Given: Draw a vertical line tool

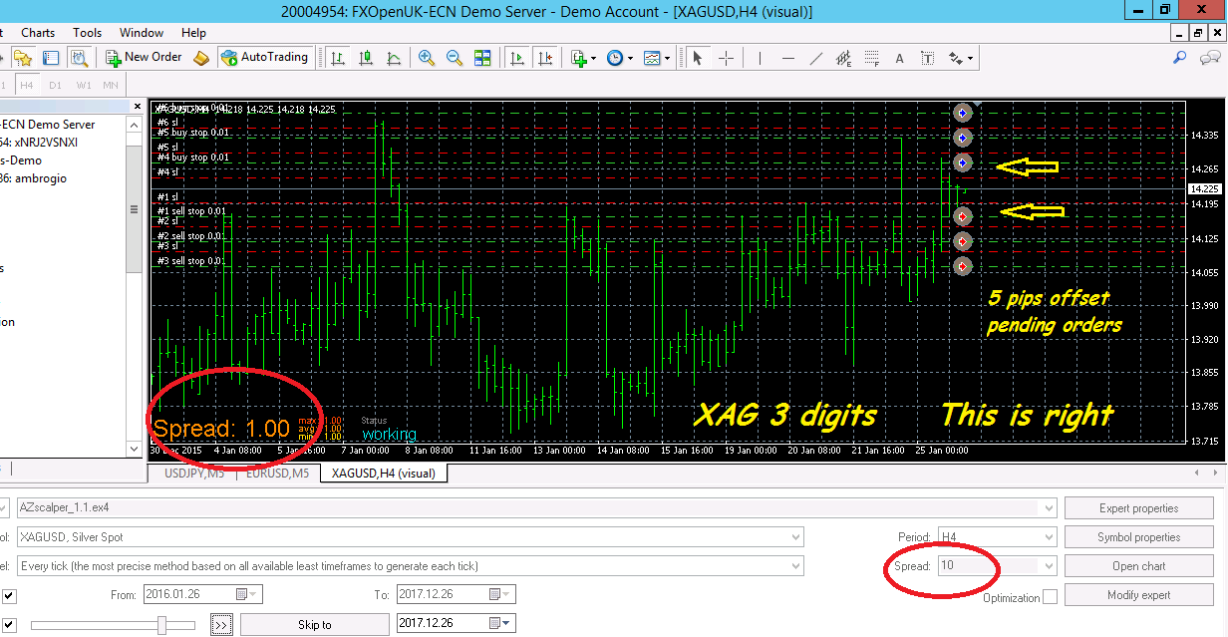Looking at the screenshot, I should pos(761,58).
